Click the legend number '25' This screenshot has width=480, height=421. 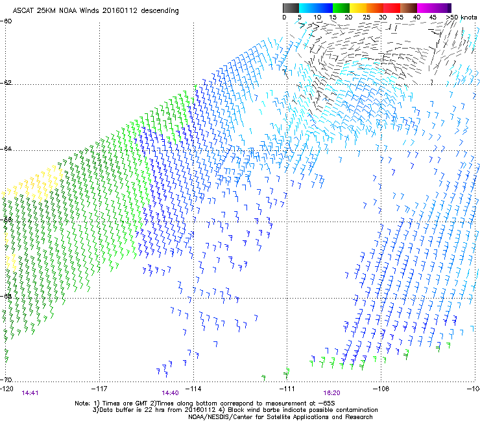pos(366,17)
